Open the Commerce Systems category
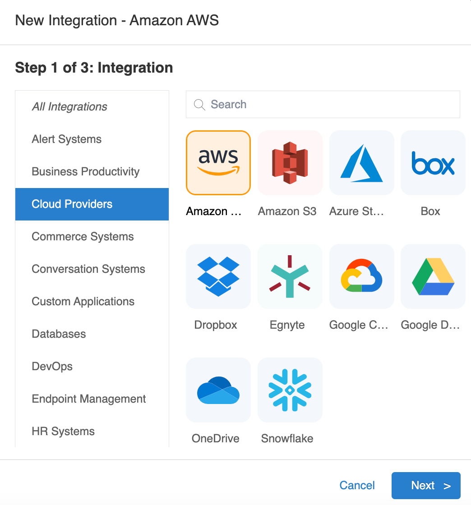 click(x=83, y=237)
